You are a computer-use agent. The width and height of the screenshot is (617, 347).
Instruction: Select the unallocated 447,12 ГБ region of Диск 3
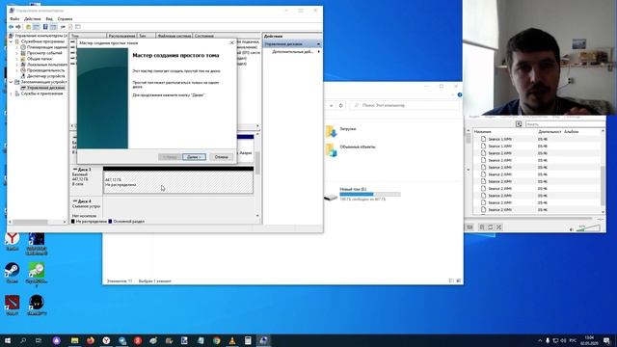[178, 182]
